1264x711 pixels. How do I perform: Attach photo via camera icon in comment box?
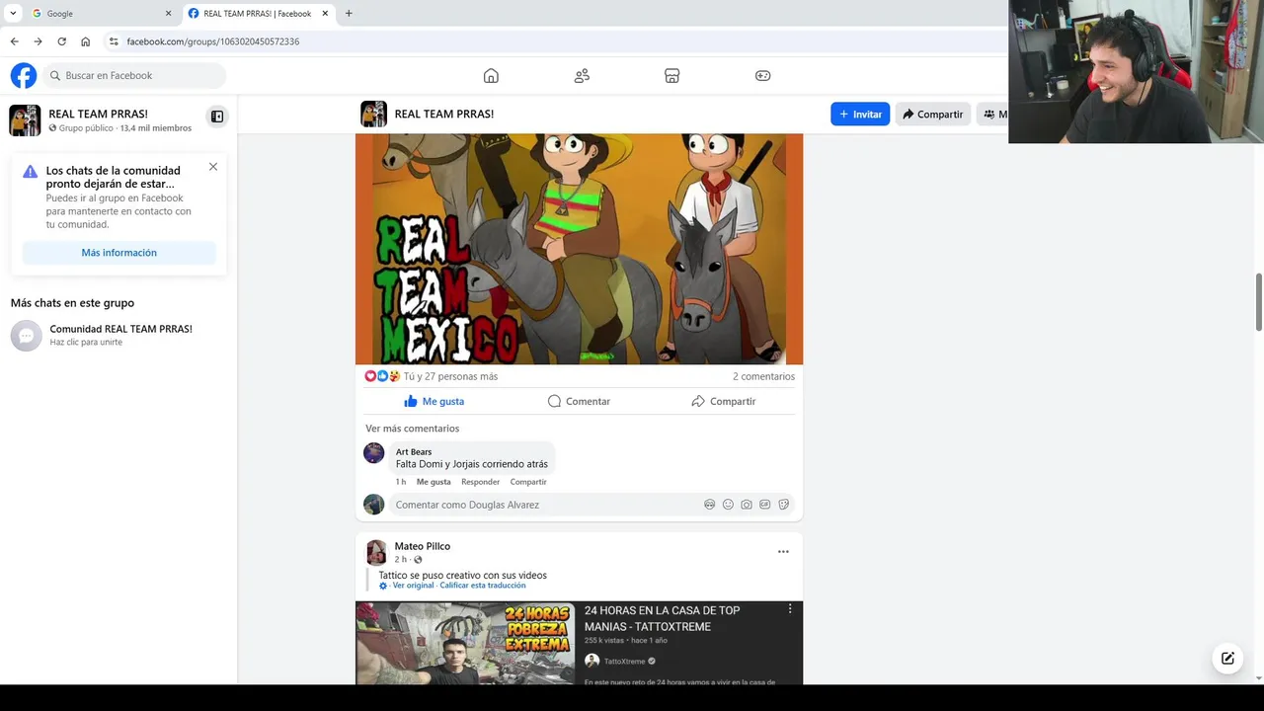(x=747, y=505)
